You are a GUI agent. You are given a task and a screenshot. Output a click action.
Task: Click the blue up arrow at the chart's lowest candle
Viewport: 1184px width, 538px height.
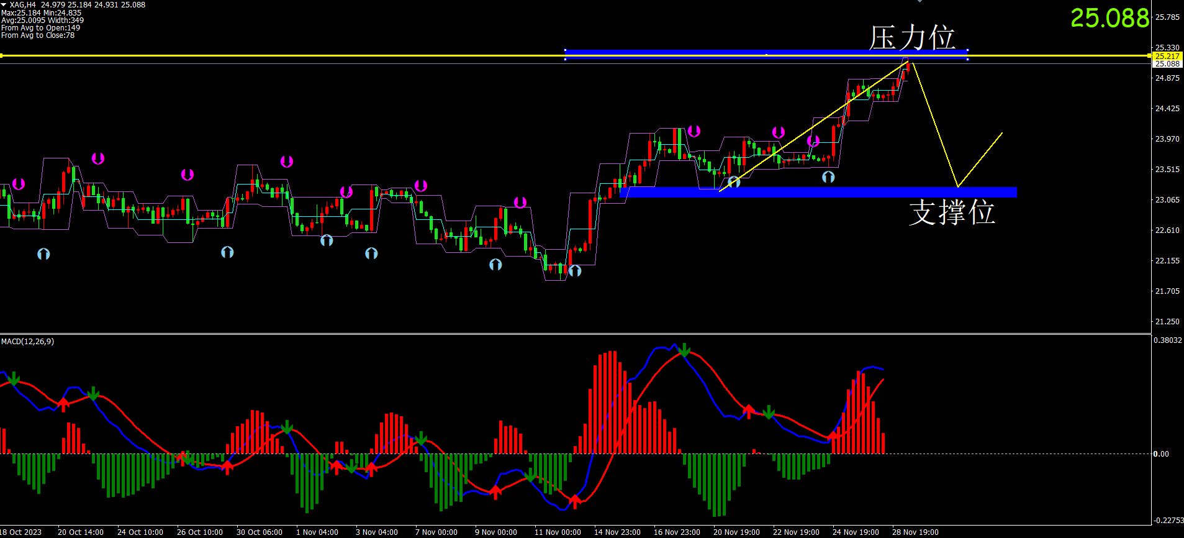(x=575, y=271)
